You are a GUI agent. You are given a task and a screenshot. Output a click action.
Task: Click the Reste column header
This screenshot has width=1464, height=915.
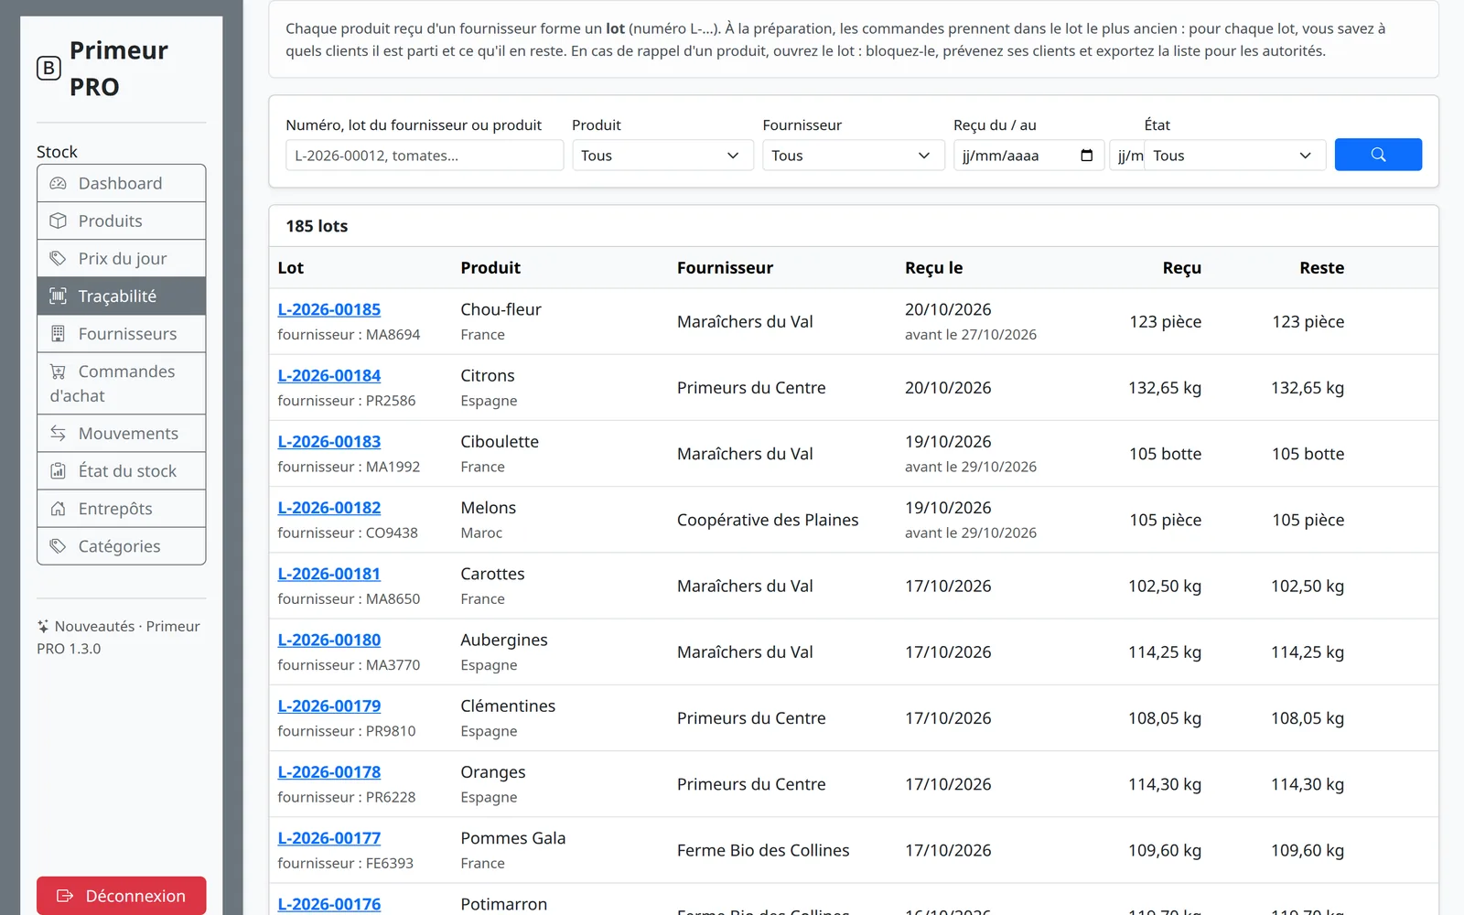[1321, 268]
